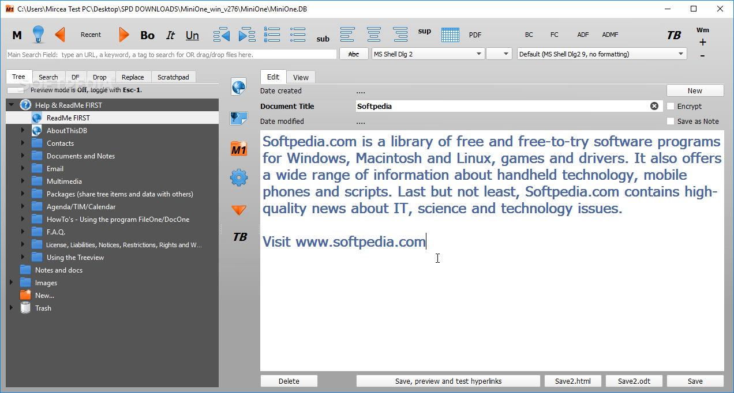Click the PDF toolbar button
The width and height of the screenshot is (734, 393).
(x=475, y=35)
